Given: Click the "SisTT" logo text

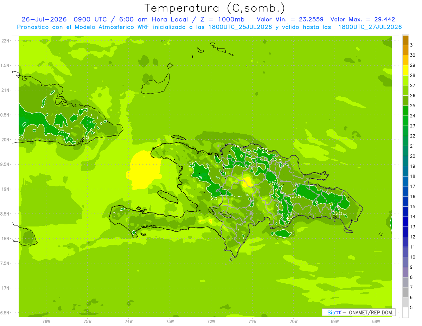Looking at the screenshot, I should click(334, 312).
